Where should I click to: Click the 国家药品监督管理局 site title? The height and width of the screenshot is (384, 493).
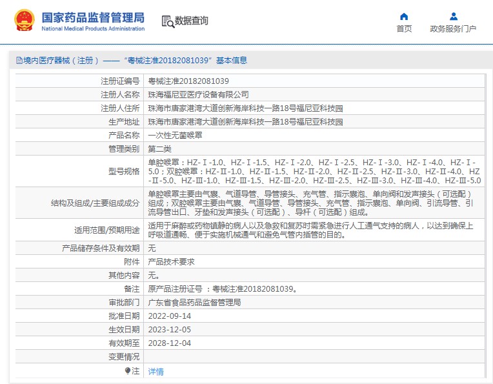pyautogui.click(x=93, y=17)
